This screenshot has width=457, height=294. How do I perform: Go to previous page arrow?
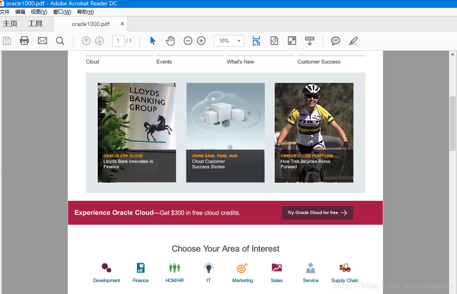[86, 41]
